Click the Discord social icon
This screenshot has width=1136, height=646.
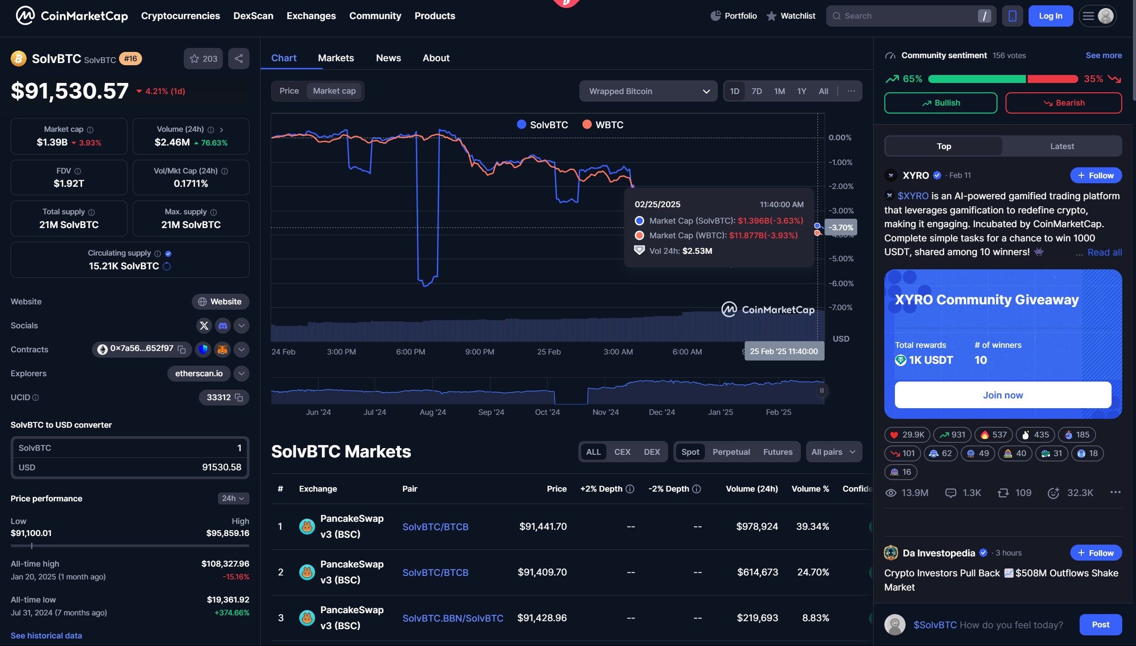click(223, 325)
